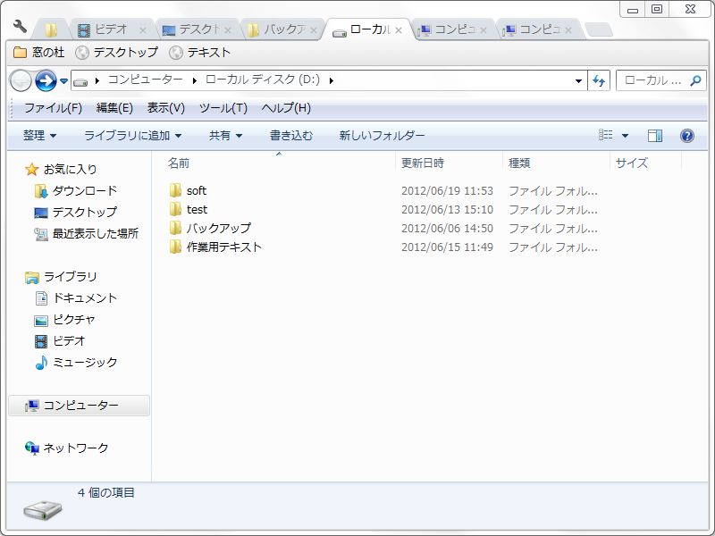
Task: Open 最近表示した場所 in the sidebar
Action: click(86, 234)
